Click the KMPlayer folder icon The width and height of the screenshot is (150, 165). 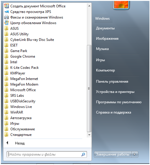(6, 73)
